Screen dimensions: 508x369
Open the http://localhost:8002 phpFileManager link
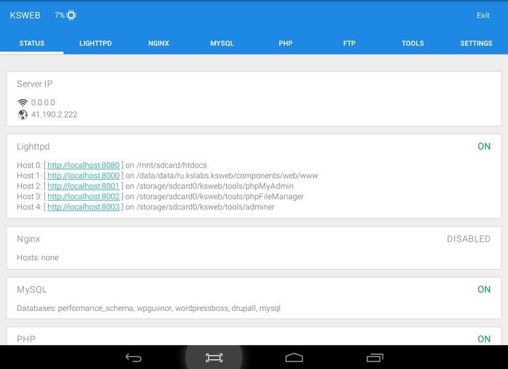pos(84,196)
